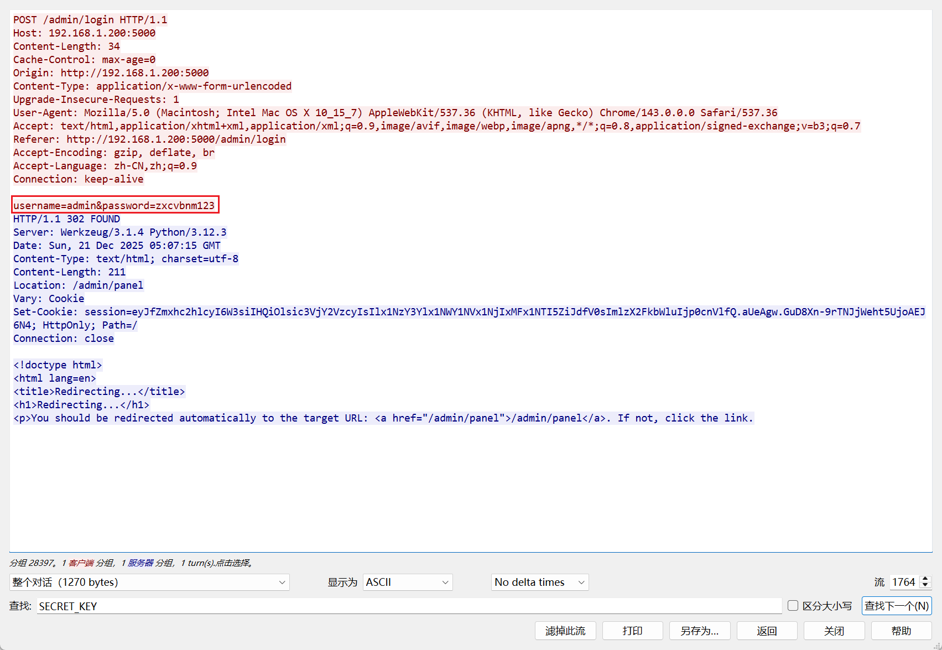Click into the 查找 search field containing SECRET_KEY
Screen dimensions: 942x650
click(409, 606)
